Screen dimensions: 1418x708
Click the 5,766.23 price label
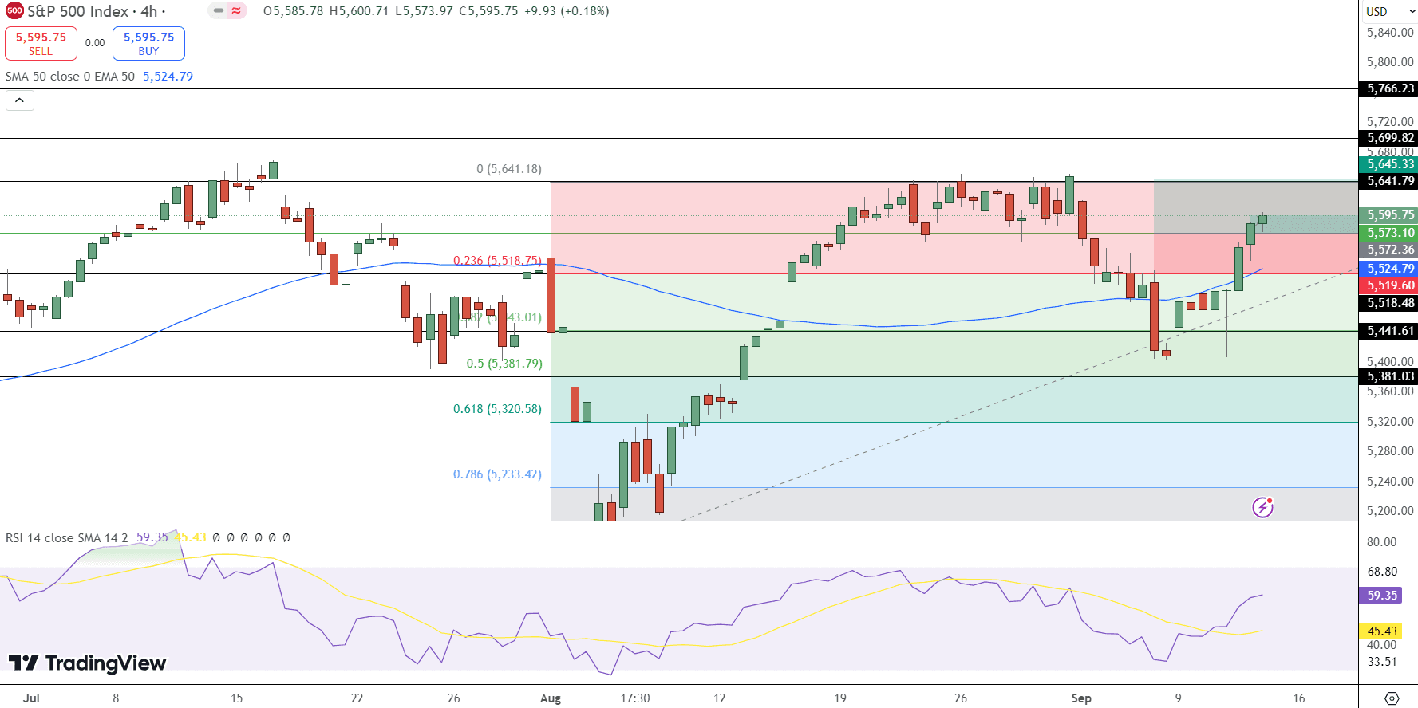(x=1388, y=88)
